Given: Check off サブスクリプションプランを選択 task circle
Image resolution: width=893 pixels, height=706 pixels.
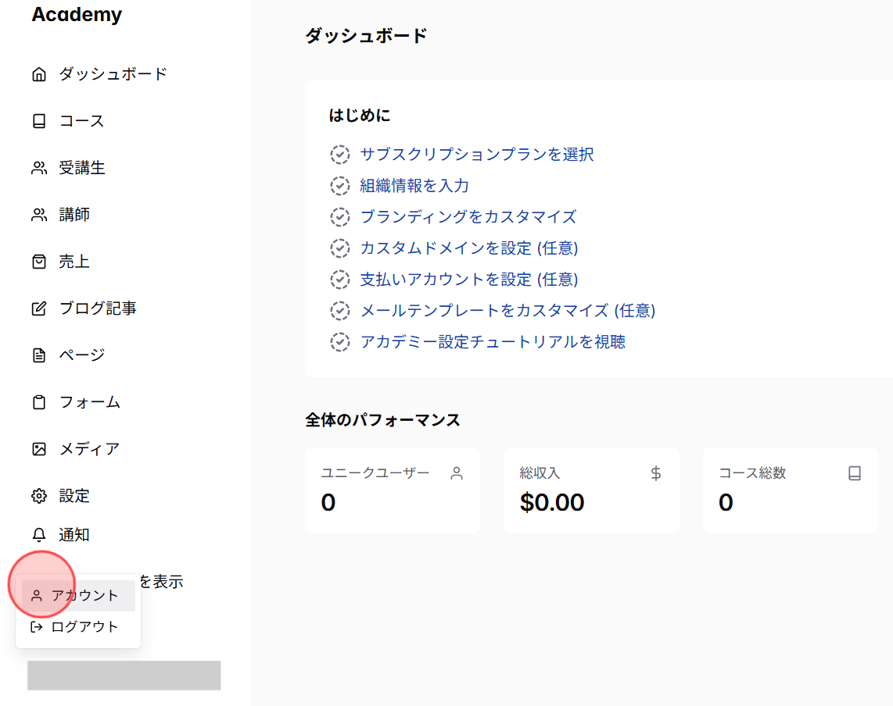Looking at the screenshot, I should coord(339,155).
